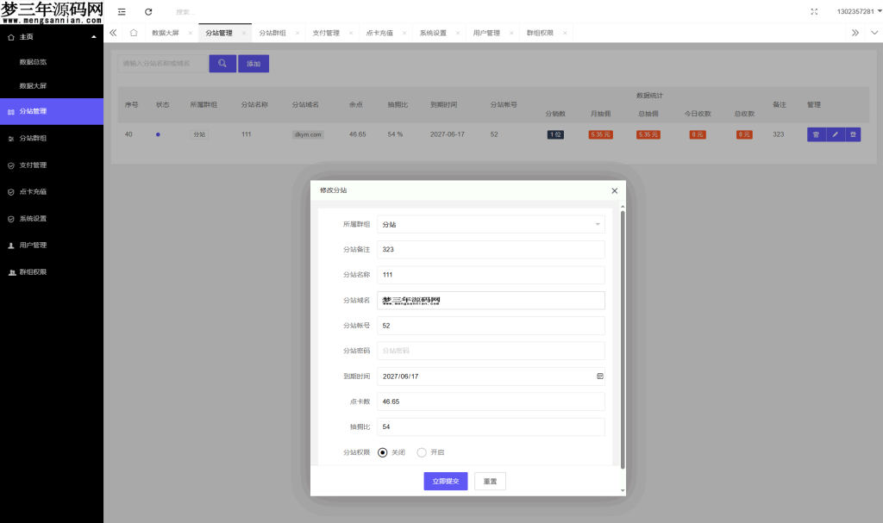
Task: Select the 关闭 radio button for 分站权限
Action: click(x=381, y=451)
